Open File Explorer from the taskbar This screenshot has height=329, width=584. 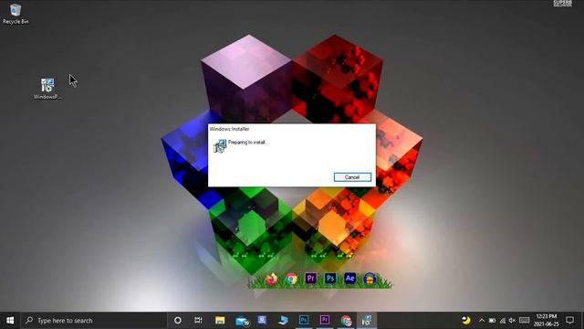click(220, 321)
